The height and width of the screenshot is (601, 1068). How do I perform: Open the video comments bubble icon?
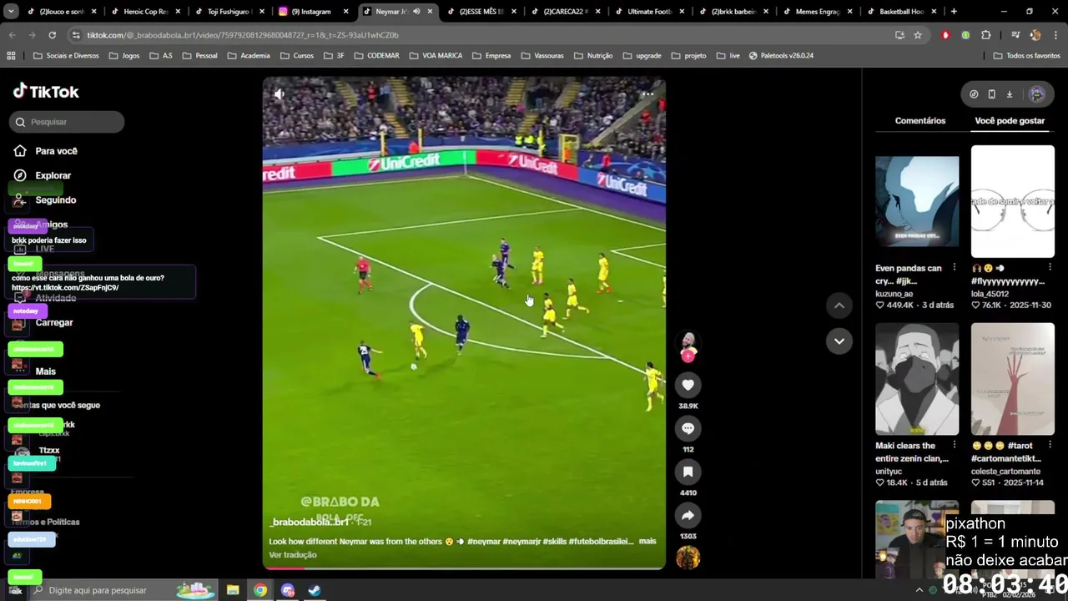[x=688, y=428]
